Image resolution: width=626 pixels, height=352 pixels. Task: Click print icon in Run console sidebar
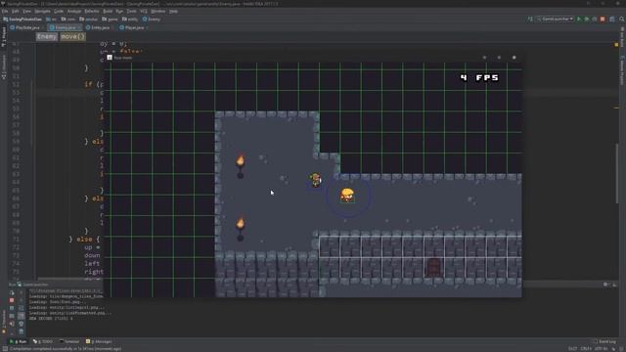(x=22, y=324)
